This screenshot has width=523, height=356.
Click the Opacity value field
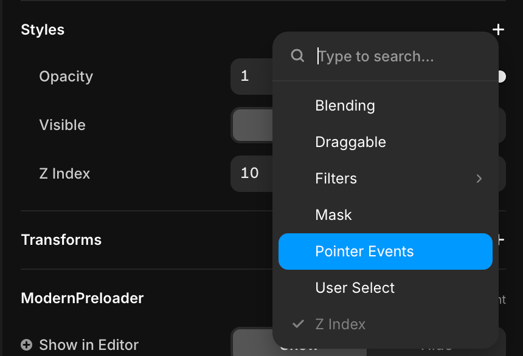click(x=251, y=77)
